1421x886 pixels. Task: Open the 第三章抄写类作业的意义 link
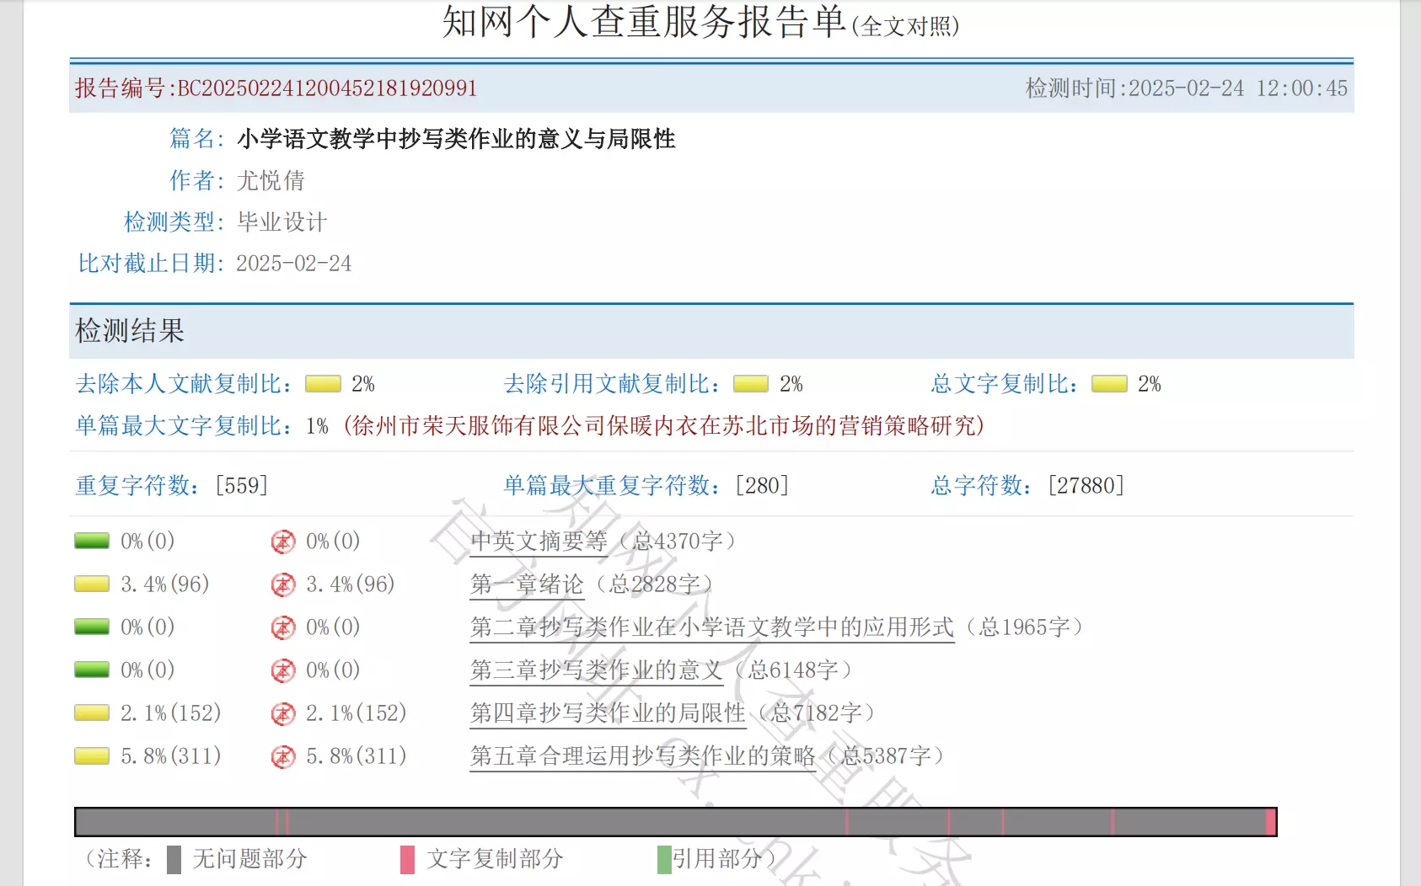point(597,670)
